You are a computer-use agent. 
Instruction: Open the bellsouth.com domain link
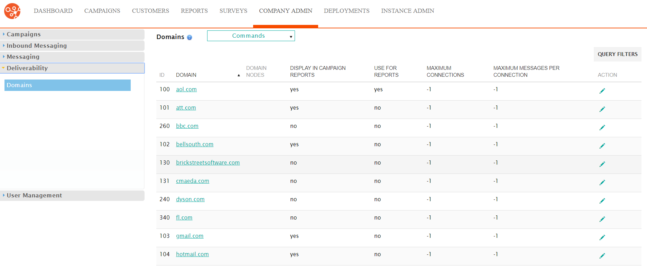[x=195, y=144]
